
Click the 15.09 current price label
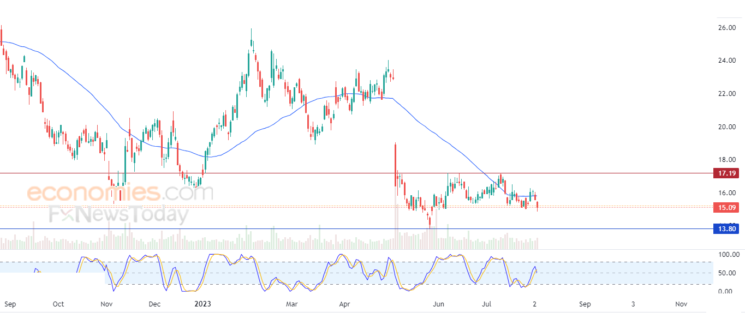click(725, 207)
